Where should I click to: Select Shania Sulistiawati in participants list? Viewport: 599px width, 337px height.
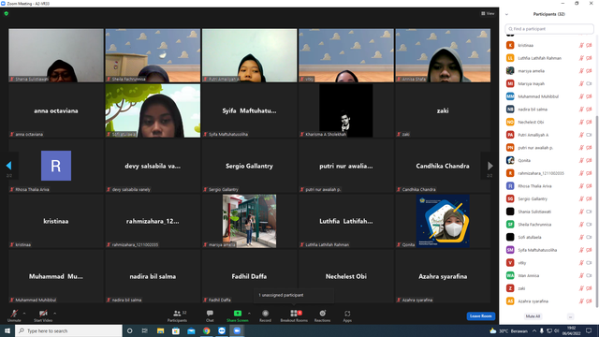pos(549,212)
